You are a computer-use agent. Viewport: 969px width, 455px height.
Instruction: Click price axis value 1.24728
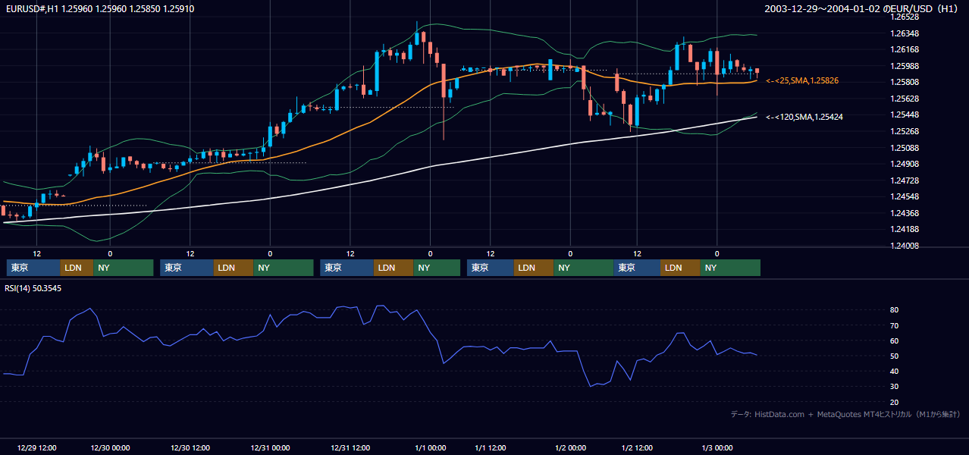[905, 180]
